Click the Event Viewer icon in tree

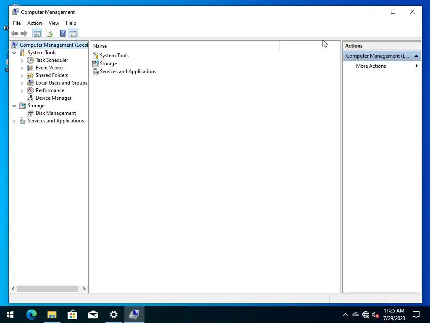[30, 68]
